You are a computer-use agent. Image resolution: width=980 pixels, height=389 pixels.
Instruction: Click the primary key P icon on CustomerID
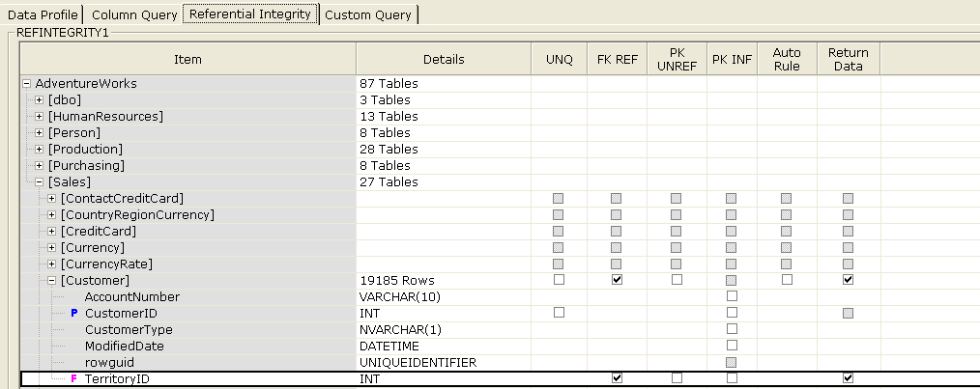(x=74, y=313)
